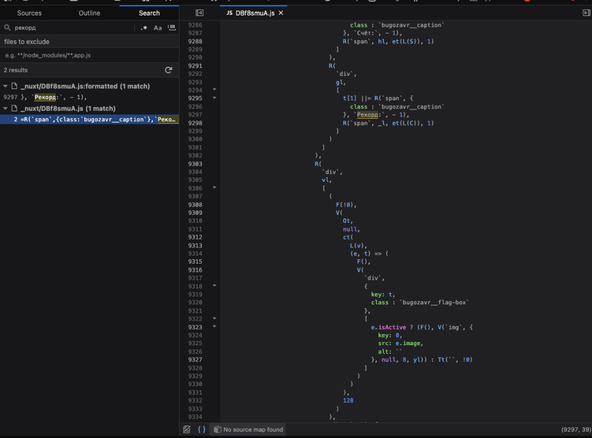Click the leftmost icon in editor status bar
592x438 pixels.
tap(187, 429)
